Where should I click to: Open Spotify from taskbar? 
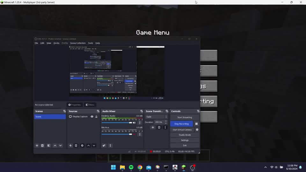[x=131, y=167]
